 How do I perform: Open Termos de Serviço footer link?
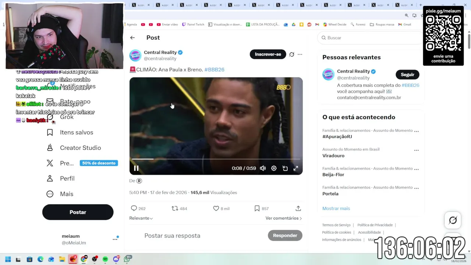pos(336,225)
